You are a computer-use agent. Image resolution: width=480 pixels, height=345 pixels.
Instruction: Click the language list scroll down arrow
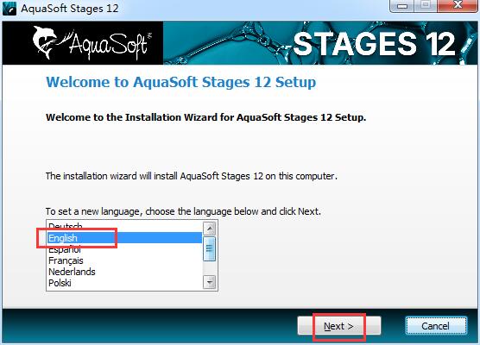click(210, 282)
